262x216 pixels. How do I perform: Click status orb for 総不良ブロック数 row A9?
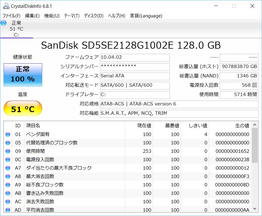tap(8, 185)
